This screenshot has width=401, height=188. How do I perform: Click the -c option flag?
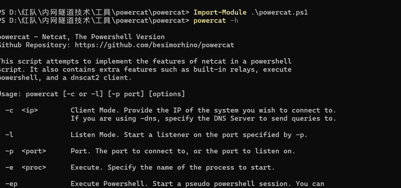click(x=9, y=110)
